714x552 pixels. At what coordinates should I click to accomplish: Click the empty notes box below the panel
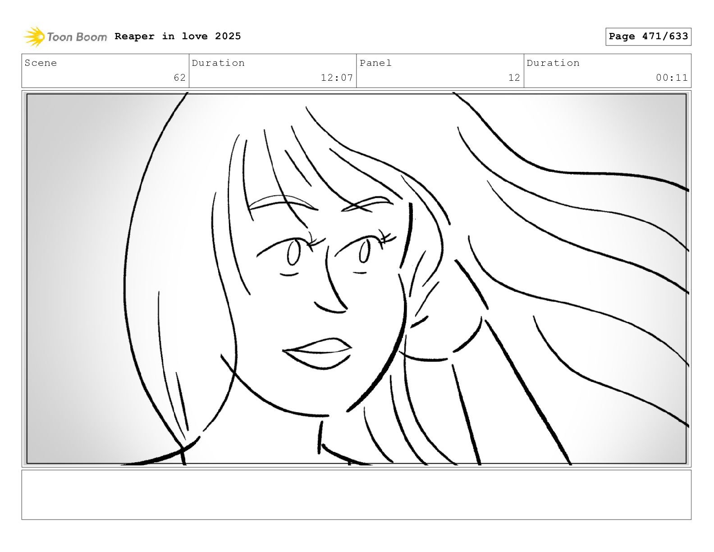[356, 495]
